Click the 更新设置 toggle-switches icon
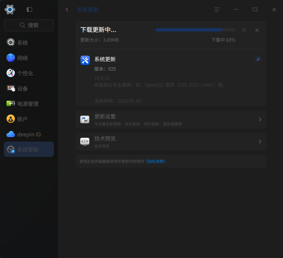This screenshot has height=258, width=283. pyautogui.click(x=85, y=119)
